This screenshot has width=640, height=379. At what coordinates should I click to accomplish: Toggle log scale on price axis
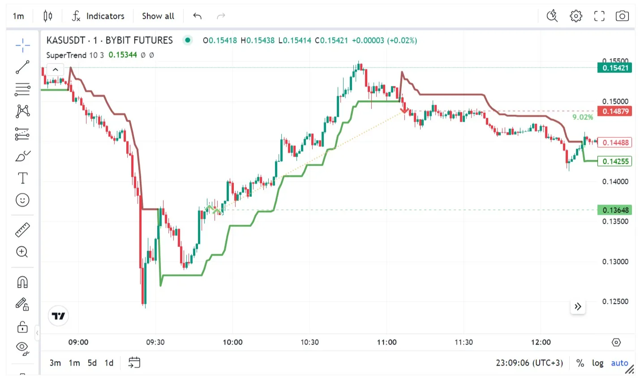[597, 363]
